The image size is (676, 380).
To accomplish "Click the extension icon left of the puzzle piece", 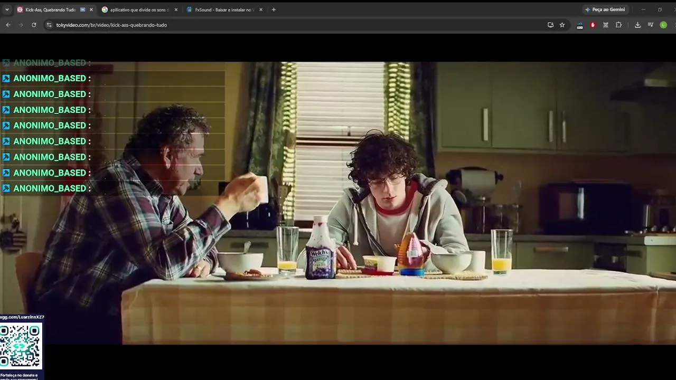I will pyautogui.click(x=606, y=25).
